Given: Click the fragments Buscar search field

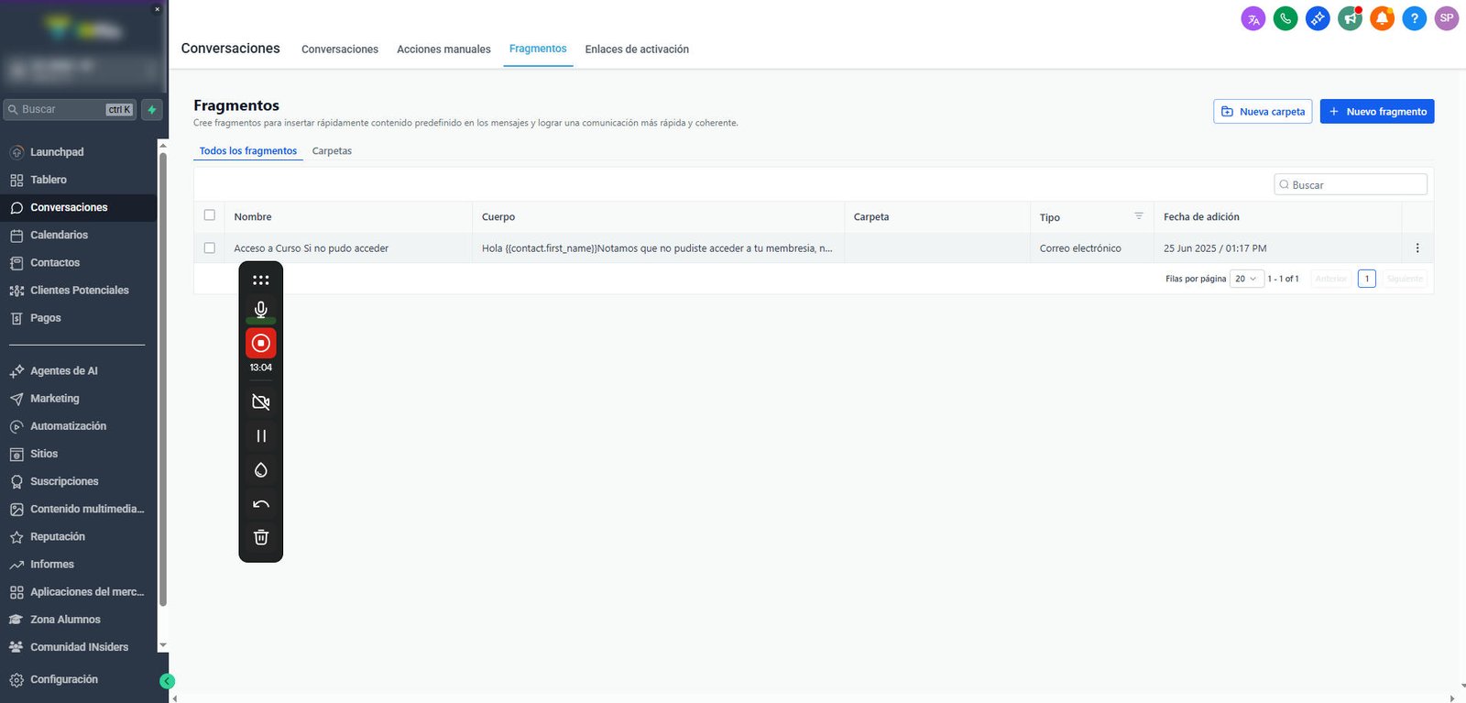Looking at the screenshot, I should [x=1351, y=185].
